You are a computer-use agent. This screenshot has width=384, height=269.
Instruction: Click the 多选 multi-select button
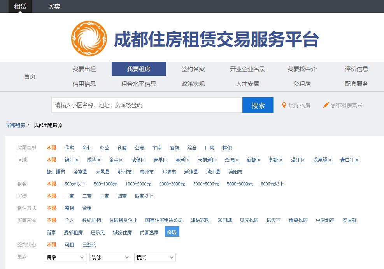pos(172,232)
